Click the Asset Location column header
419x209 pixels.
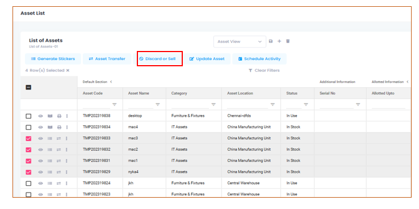coord(251,93)
